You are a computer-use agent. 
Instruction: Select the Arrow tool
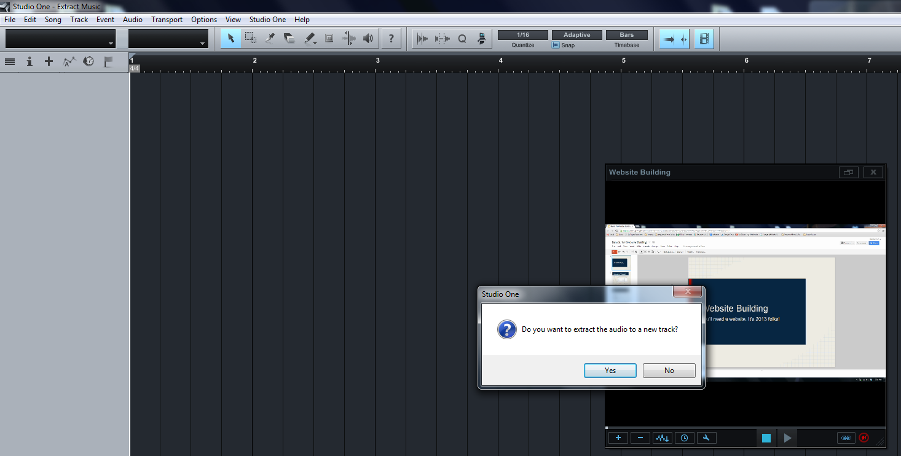(230, 39)
